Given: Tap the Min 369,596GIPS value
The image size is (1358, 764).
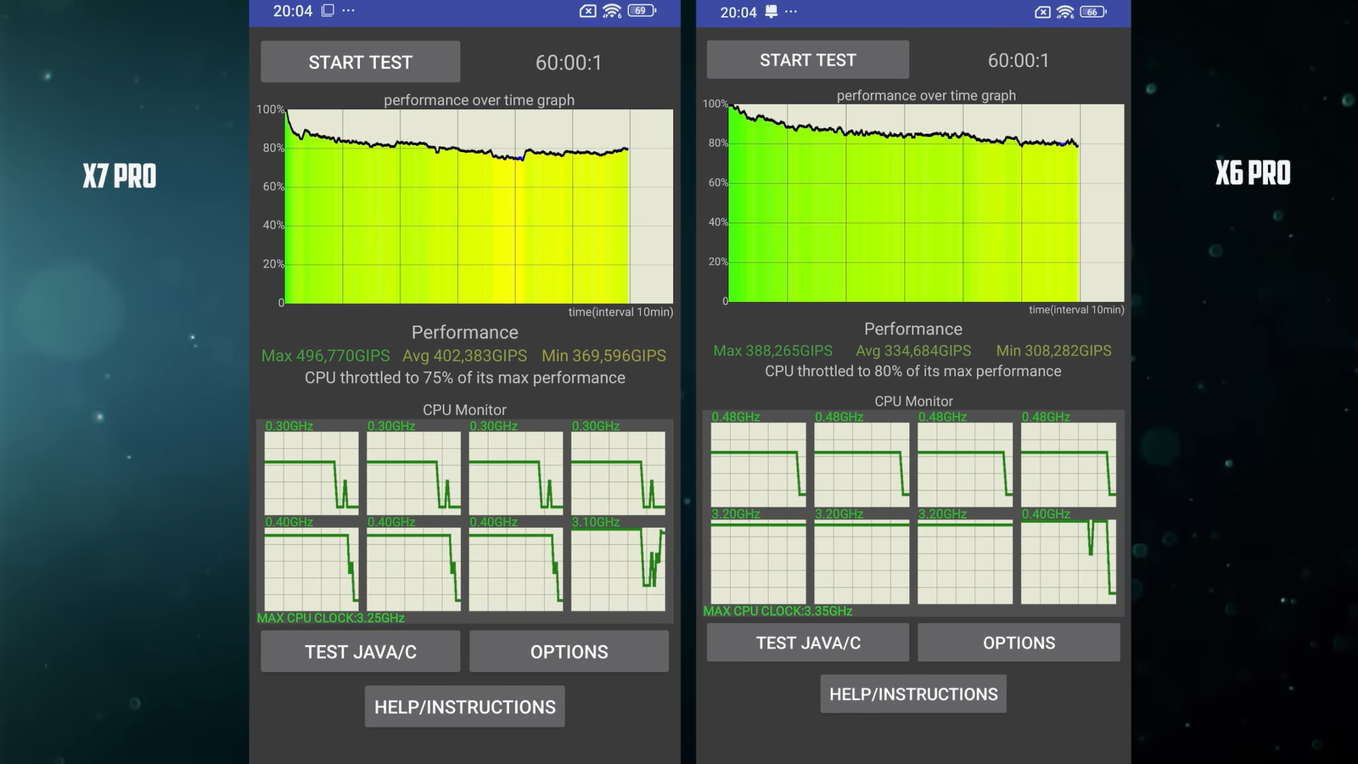Looking at the screenshot, I should pyautogui.click(x=604, y=356).
